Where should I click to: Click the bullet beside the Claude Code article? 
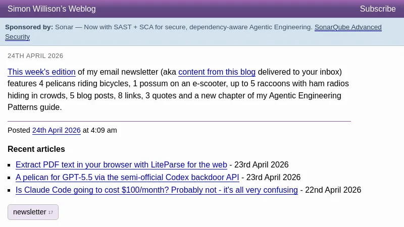tap(10, 190)
